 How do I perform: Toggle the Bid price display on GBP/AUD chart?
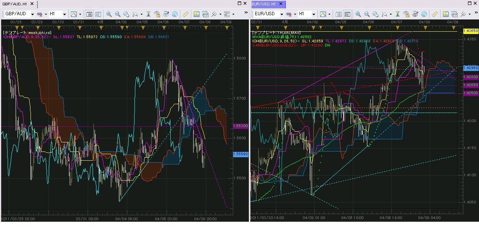89,14
